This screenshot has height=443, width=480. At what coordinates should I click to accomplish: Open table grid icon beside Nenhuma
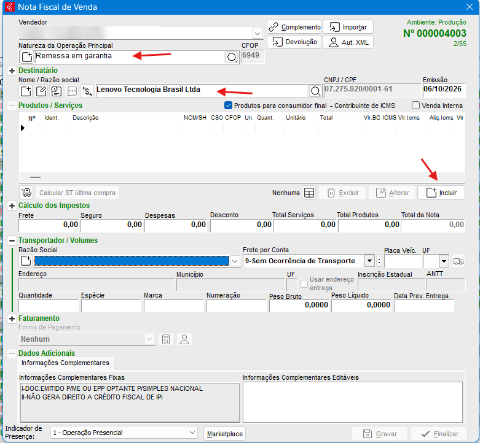point(309,193)
